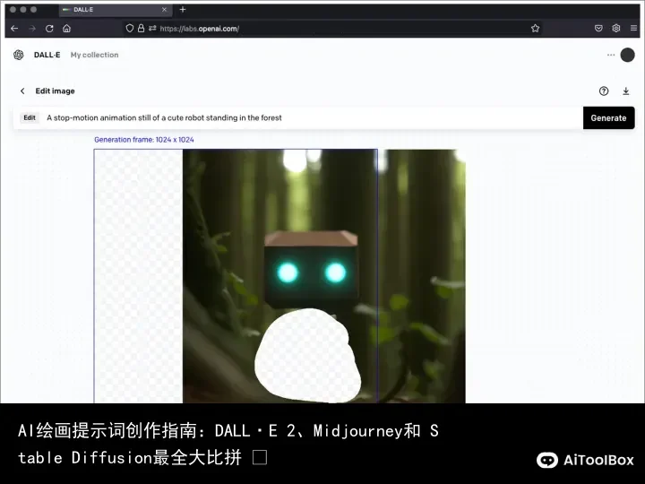Open the three-dot more options menu
The image size is (645, 484).
tap(610, 55)
